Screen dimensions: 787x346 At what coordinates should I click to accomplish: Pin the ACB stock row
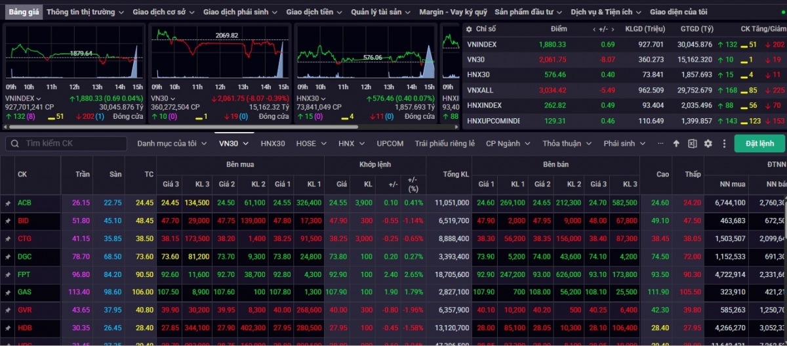point(8,204)
